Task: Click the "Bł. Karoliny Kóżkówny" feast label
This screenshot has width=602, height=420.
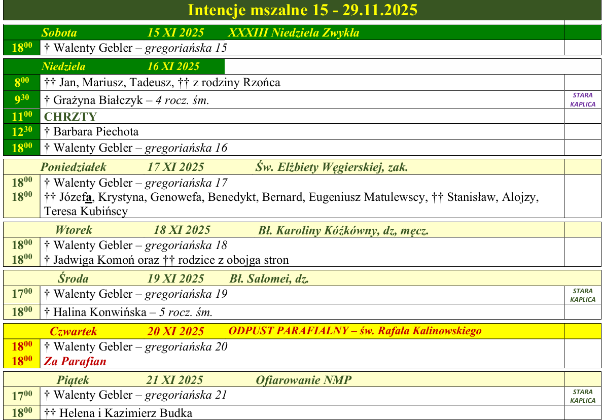Action: 343,230
